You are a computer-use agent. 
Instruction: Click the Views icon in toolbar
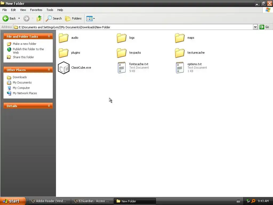click(x=89, y=18)
